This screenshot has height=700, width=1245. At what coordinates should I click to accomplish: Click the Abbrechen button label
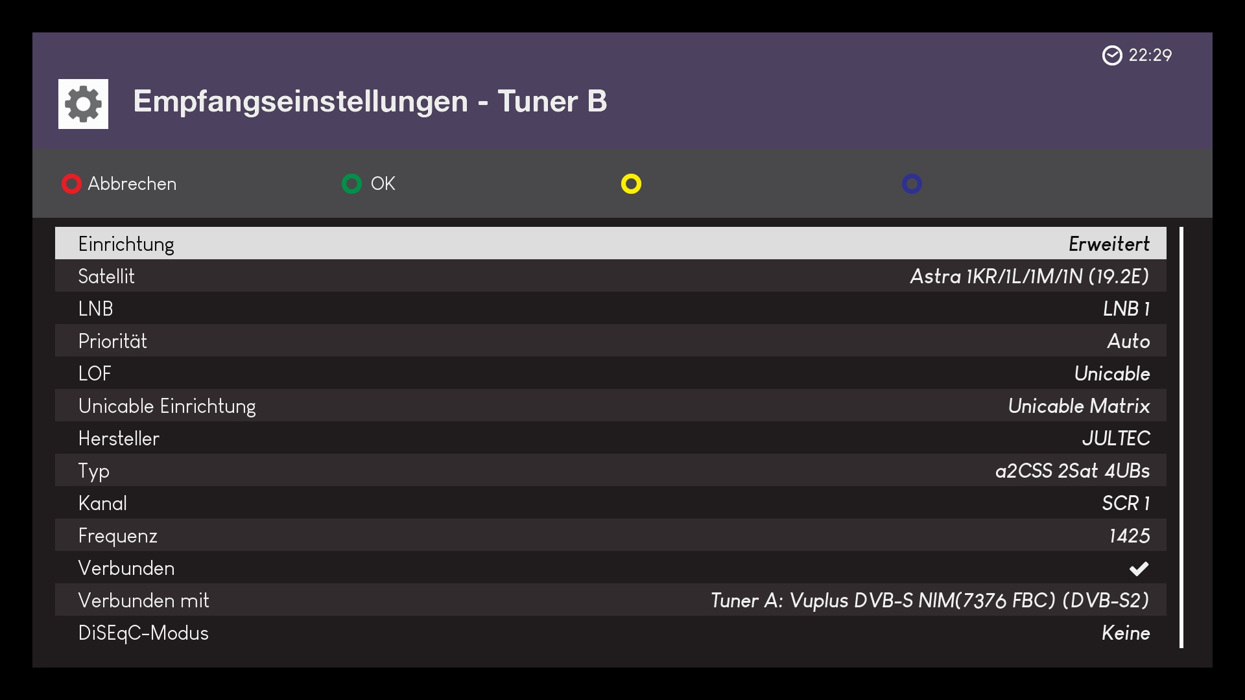pyautogui.click(x=132, y=184)
